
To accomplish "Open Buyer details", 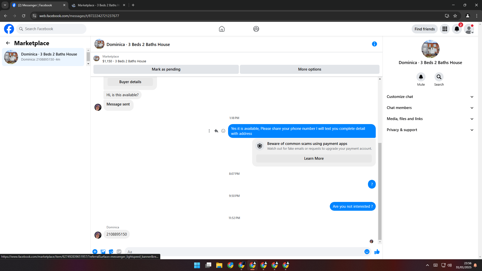I will 130,82.
